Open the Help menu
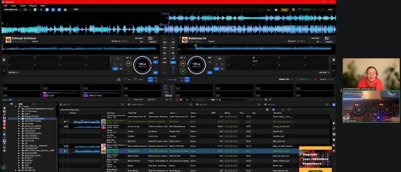The width and height of the screenshot is (401, 172). pyautogui.click(x=43, y=6)
